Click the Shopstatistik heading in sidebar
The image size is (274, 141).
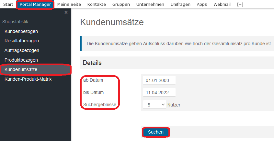(x=15, y=22)
